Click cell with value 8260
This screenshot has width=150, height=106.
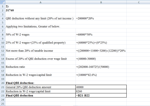pyautogui.click(x=101, y=91)
